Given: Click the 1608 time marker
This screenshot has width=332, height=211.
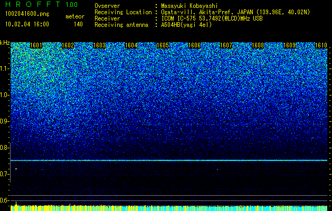Looking at the screenshot, I should [258, 45].
